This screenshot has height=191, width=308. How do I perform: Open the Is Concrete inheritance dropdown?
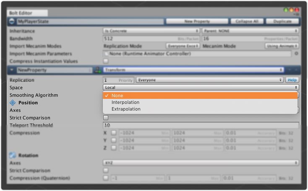[x=151, y=31]
